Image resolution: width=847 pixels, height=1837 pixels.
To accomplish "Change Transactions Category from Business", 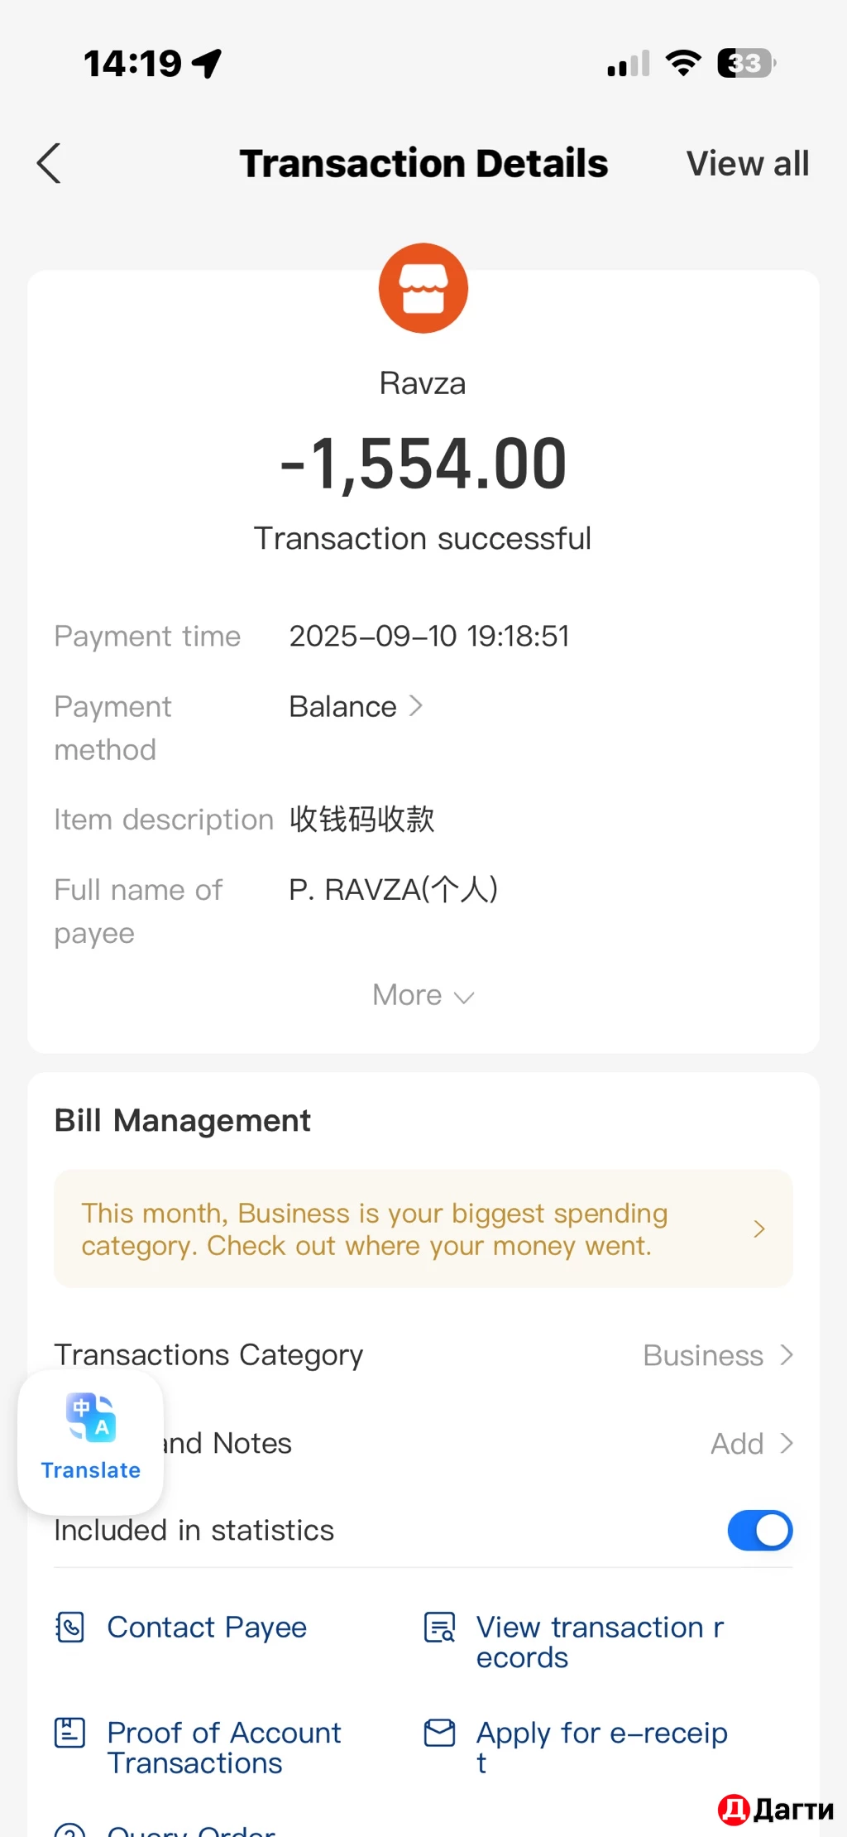I will (718, 1355).
